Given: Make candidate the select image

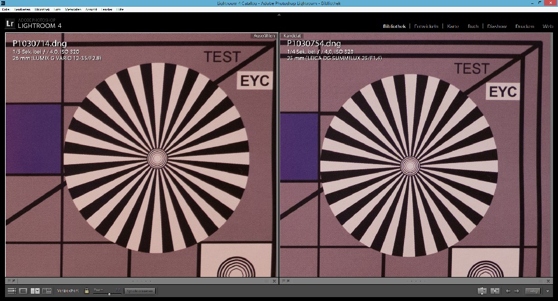Looking at the screenshot, I should (x=495, y=291).
